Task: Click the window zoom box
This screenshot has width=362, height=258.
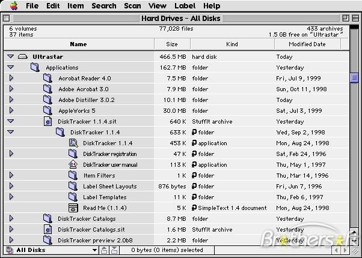Action: tap(346, 18)
